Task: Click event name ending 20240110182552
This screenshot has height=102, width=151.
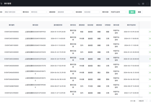Action: (35, 39)
